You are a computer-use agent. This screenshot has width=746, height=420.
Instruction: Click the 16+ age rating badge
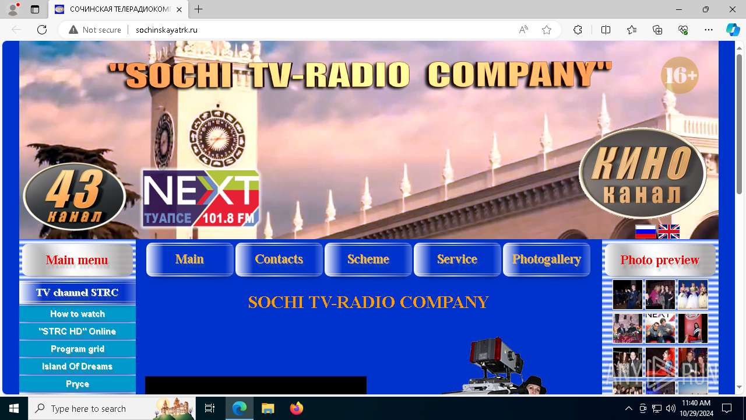click(680, 75)
